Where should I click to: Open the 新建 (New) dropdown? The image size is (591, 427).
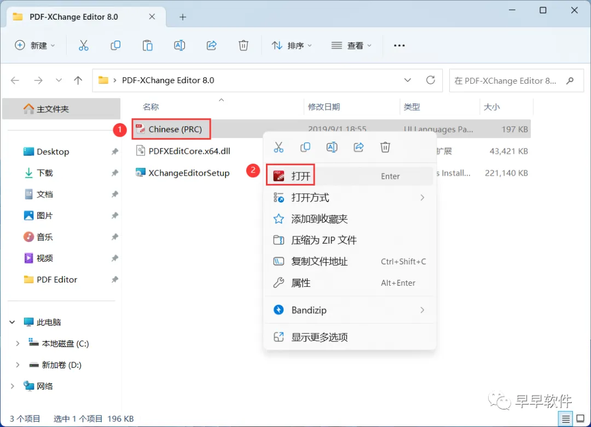pyautogui.click(x=34, y=45)
